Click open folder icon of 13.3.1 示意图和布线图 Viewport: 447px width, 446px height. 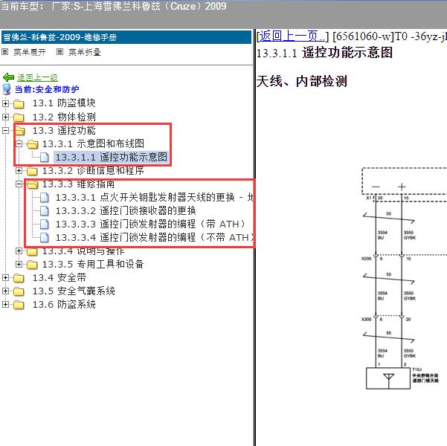tap(32, 144)
